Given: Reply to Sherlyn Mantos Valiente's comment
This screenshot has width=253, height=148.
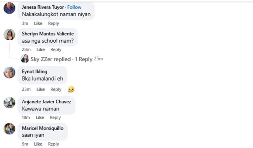Looking at the screenshot, I should 56,50.
